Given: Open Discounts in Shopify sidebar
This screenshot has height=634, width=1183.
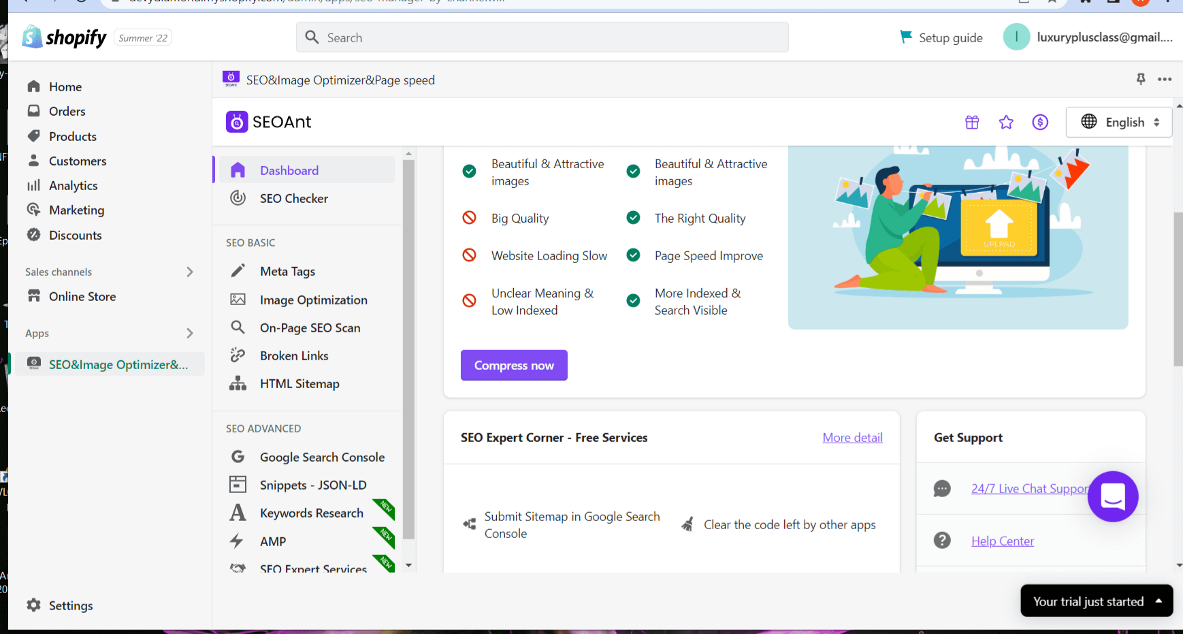Looking at the screenshot, I should (x=75, y=235).
